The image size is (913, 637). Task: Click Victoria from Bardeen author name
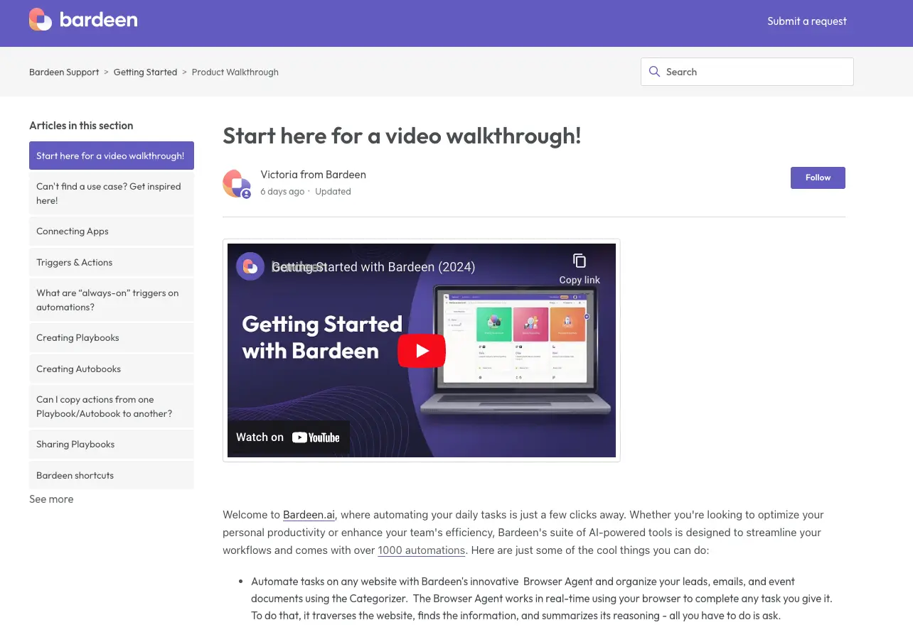(313, 174)
